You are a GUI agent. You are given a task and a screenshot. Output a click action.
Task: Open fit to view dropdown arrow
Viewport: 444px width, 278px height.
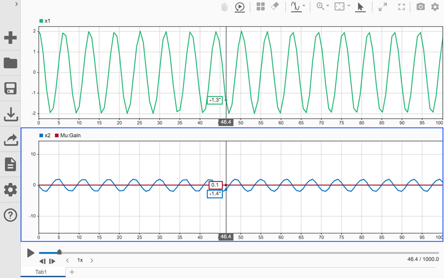click(349, 6)
